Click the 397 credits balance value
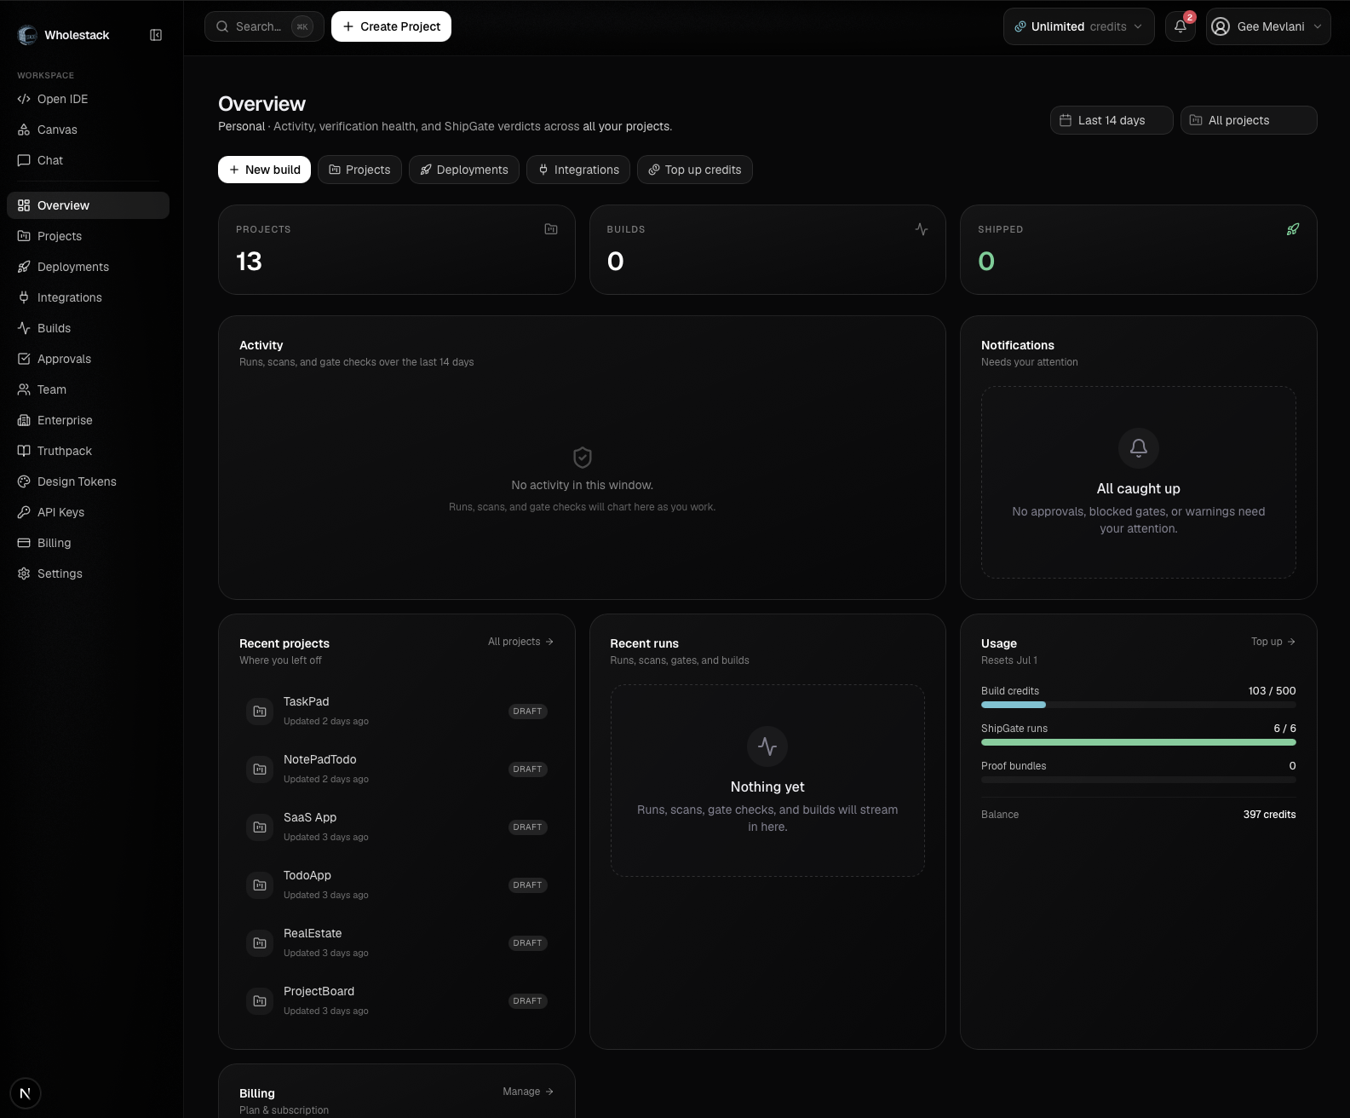The image size is (1350, 1118). [x=1269, y=815]
